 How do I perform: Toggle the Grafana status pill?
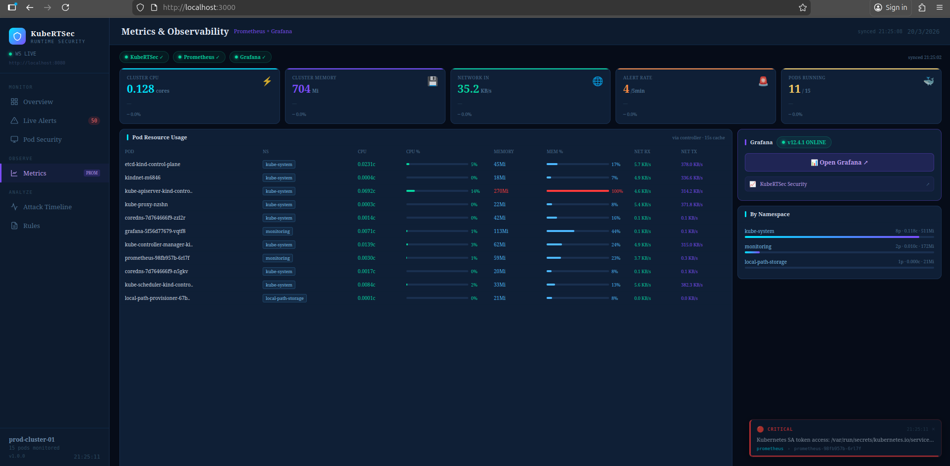[x=250, y=57]
